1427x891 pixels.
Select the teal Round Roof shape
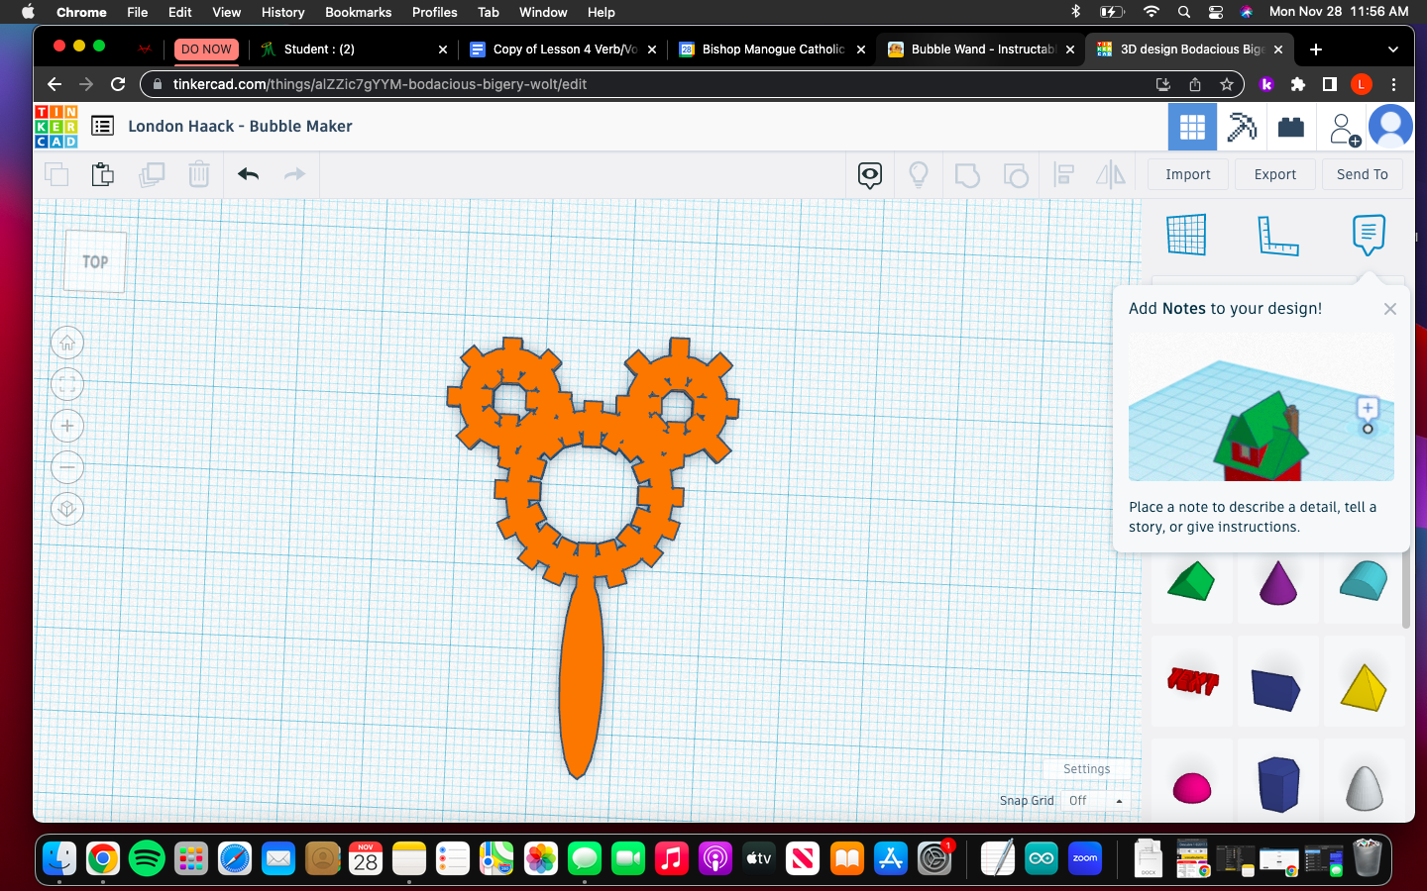[x=1364, y=581]
